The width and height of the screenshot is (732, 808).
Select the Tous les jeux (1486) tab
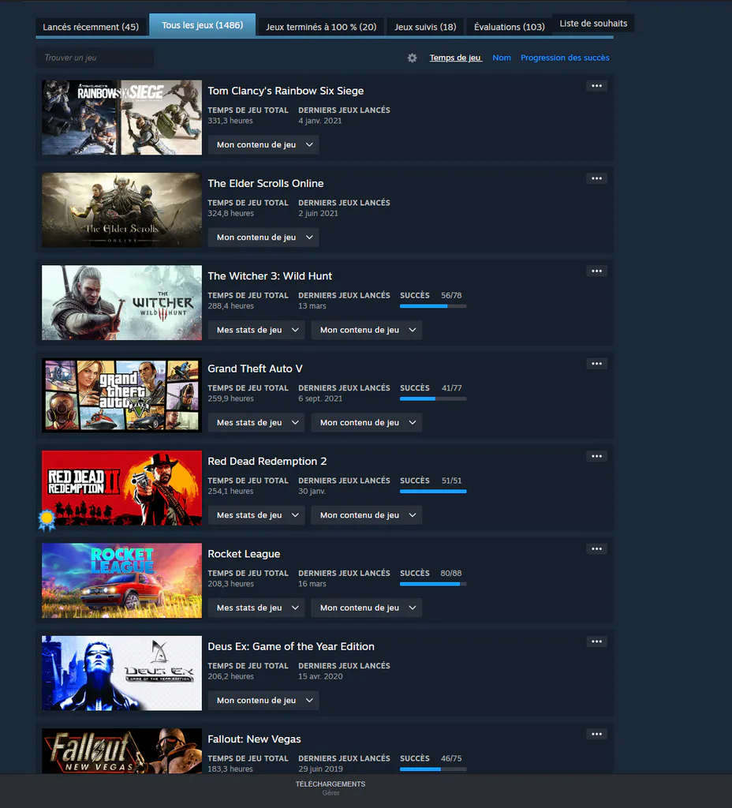[203, 24]
